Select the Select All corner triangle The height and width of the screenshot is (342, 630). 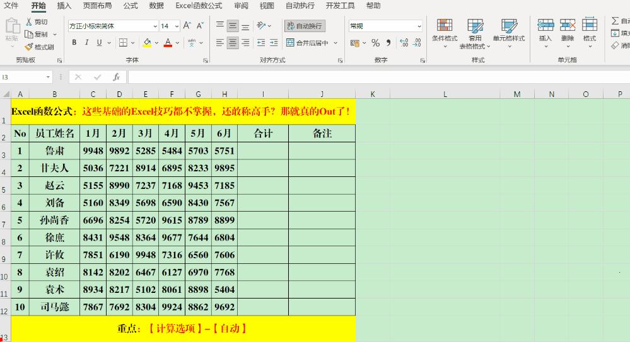click(6, 94)
